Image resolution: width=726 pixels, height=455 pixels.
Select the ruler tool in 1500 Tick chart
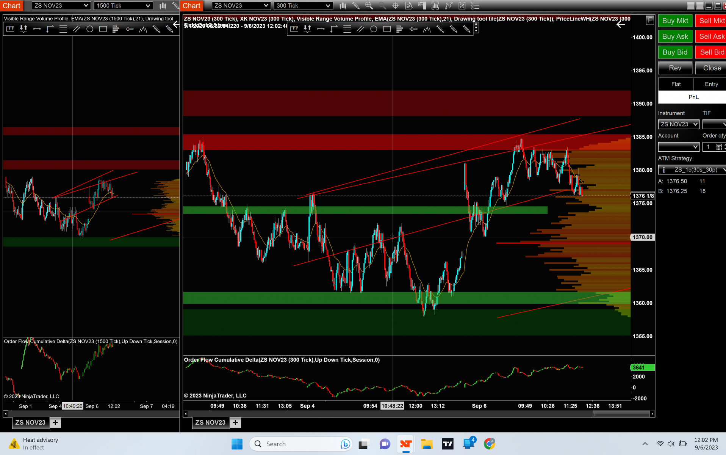point(10,29)
